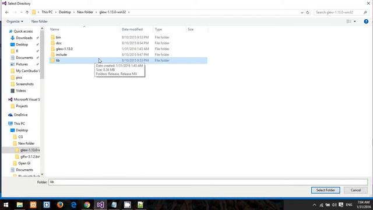Open New folder in navigation tree

(x=26, y=143)
